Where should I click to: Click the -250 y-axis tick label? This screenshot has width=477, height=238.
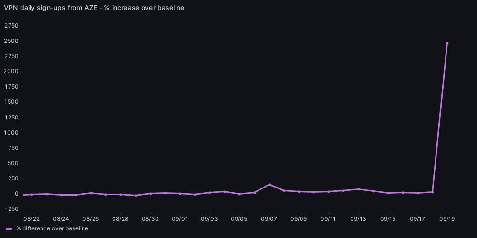click(x=11, y=209)
